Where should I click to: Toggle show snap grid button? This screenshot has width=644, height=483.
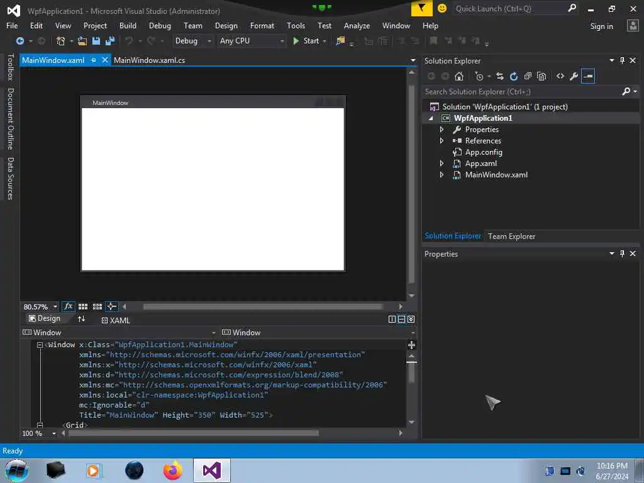pos(83,306)
